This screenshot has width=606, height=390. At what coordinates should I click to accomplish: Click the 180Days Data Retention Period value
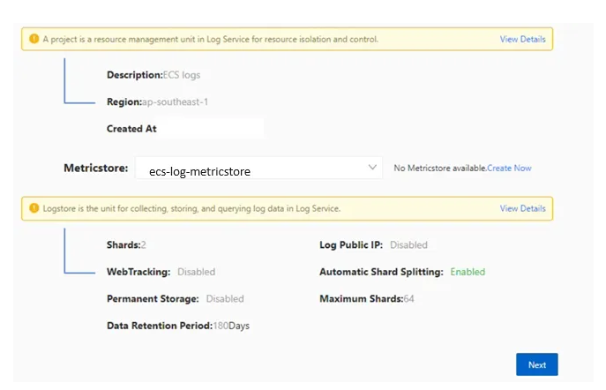click(x=231, y=326)
